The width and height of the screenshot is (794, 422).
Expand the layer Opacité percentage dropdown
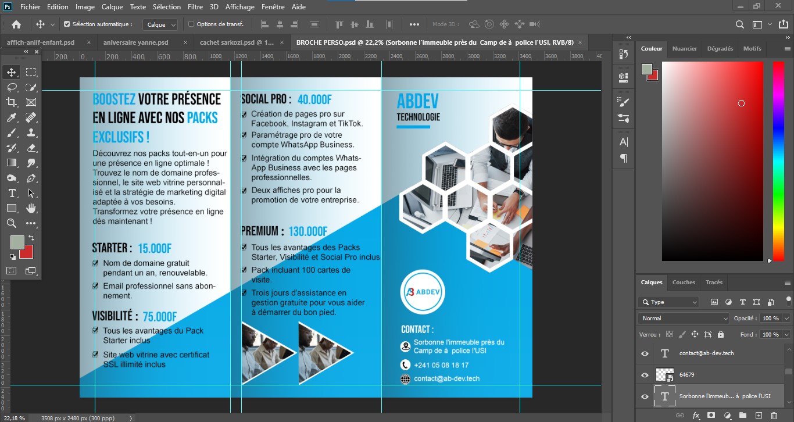point(786,319)
